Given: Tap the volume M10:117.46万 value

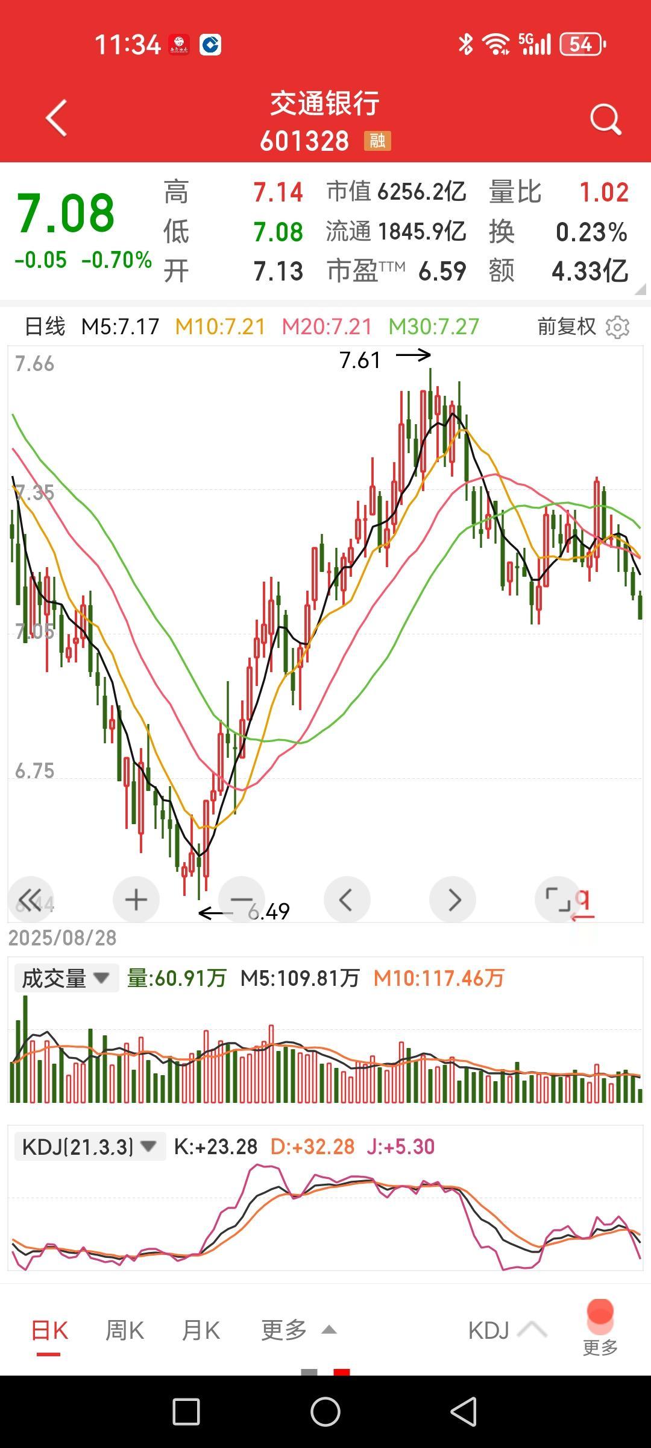Looking at the screenshot, I should (439, 978).
